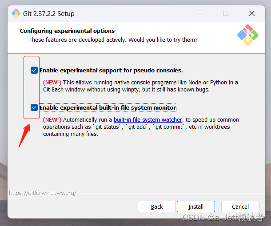The width and height of the screenshot is (271, 226).
Task: Start installation with Install button
Action: [196, 206]
